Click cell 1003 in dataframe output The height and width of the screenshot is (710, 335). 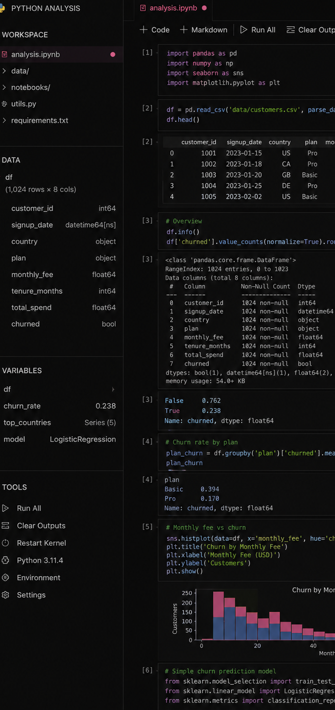point(208,175)
